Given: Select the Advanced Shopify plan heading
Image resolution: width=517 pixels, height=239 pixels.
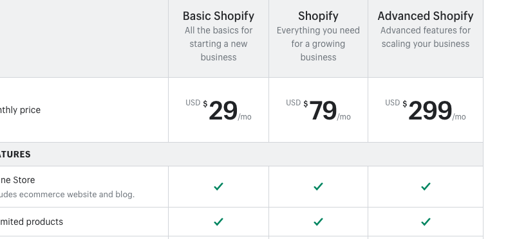Looking at the screenshot, I should click(x=426, y=16).
